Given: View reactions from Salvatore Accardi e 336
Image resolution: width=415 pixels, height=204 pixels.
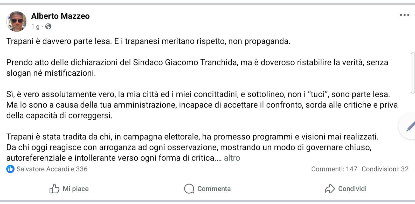Looking at the screenshot, I should coord(52,169).
